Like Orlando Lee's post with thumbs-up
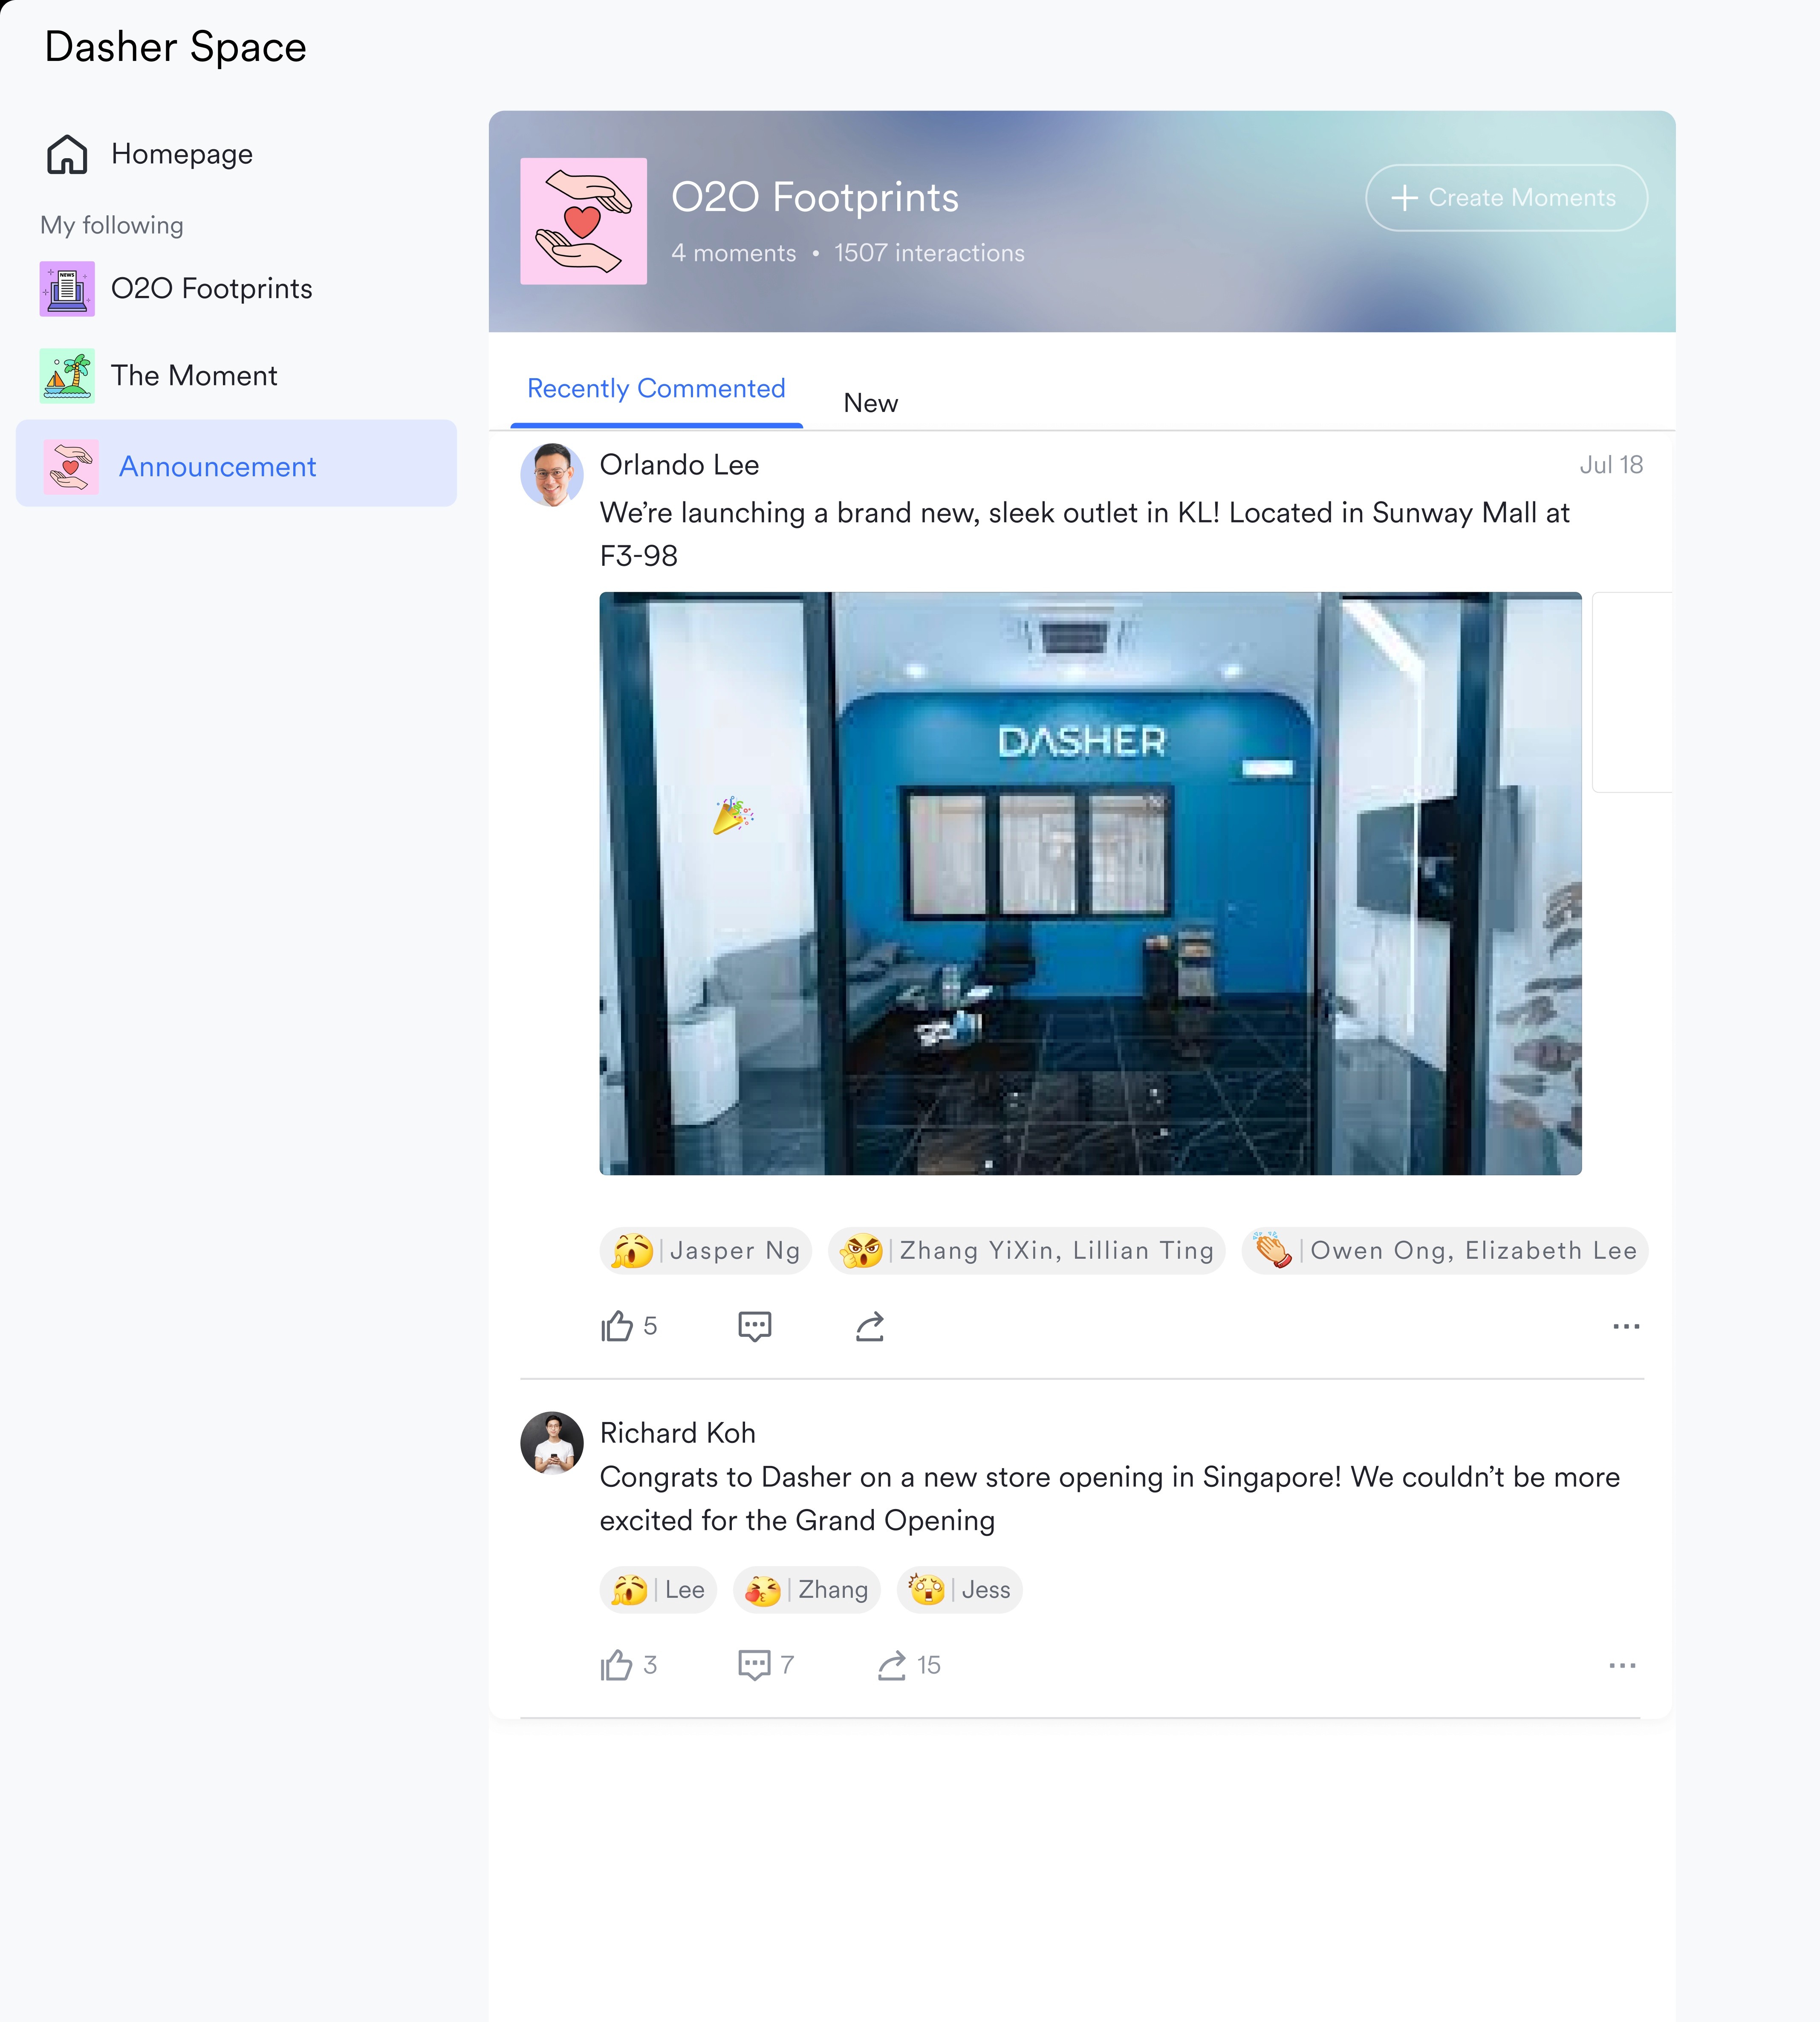 tap(617, 1327)
